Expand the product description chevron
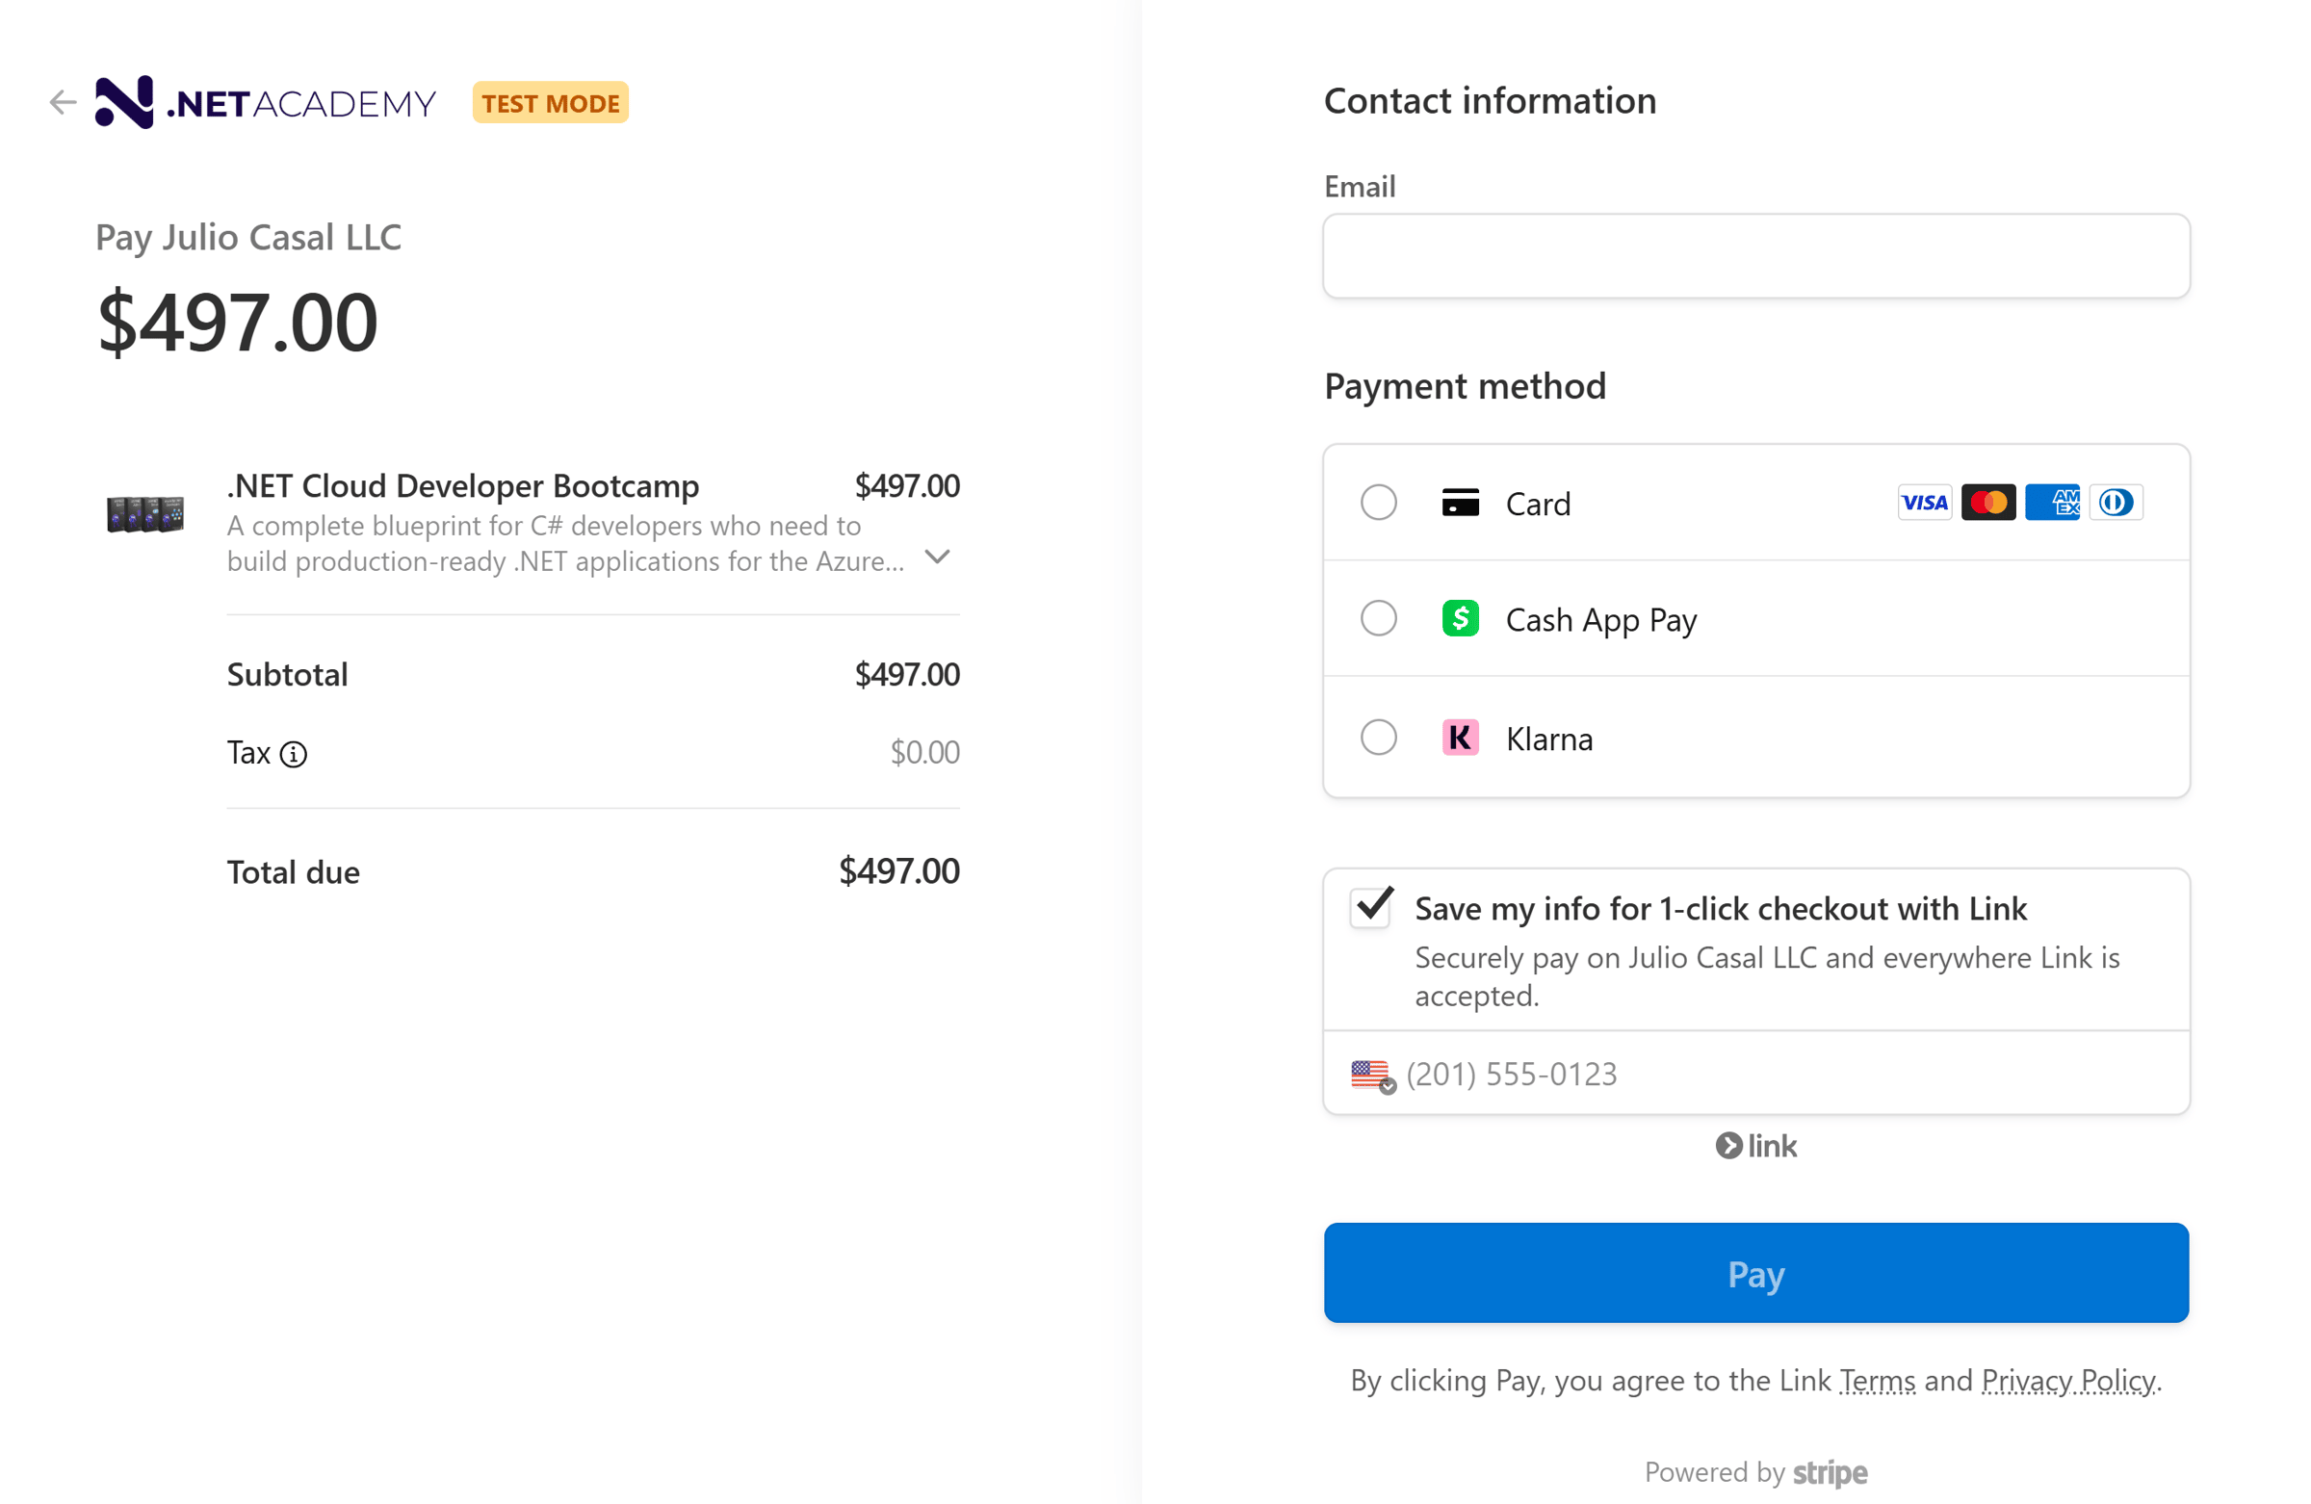Screen dimensions: 2311x1504 (x=937, y=558)
